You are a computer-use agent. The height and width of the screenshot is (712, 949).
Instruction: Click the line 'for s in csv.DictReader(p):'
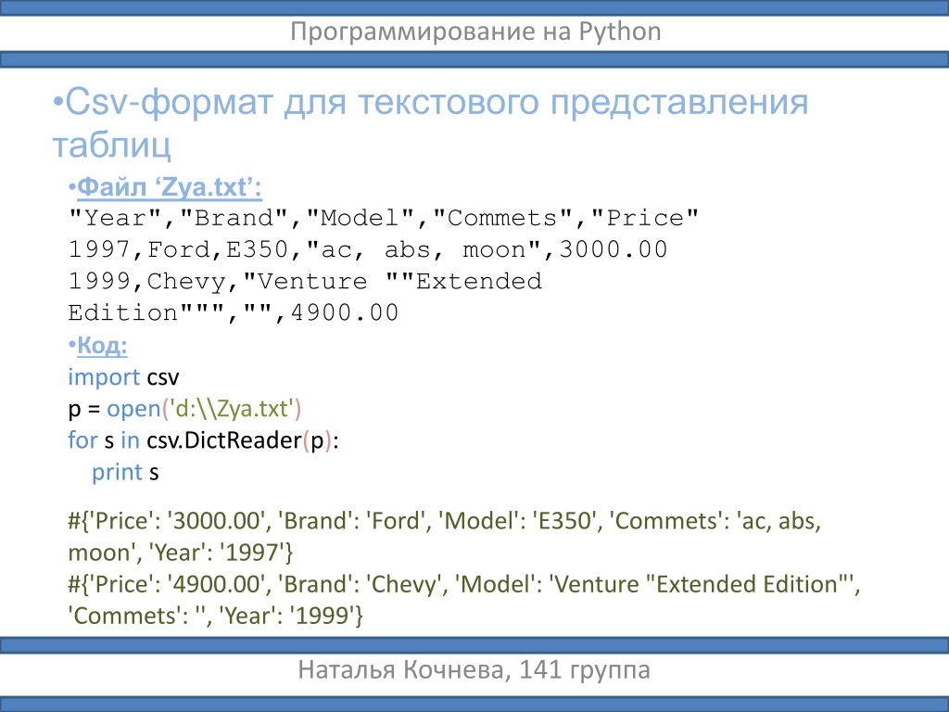point(203,440)
